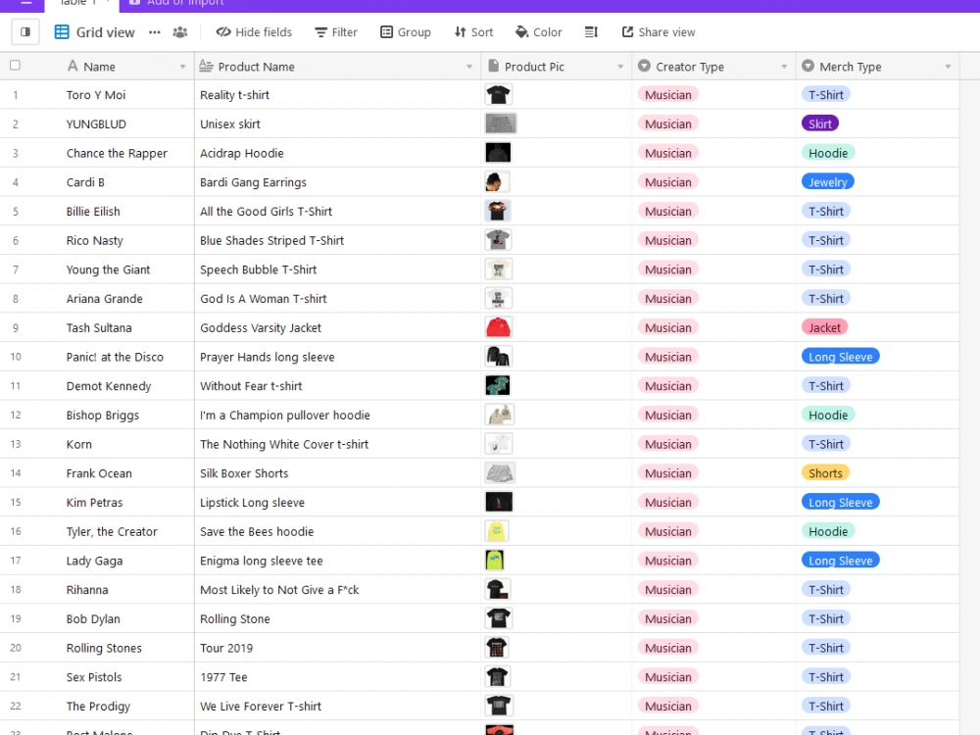This screenshot has width=980, height=735.
Task: Select the Hoodie tag for Chance the Rapper
Action: point(828,153)
